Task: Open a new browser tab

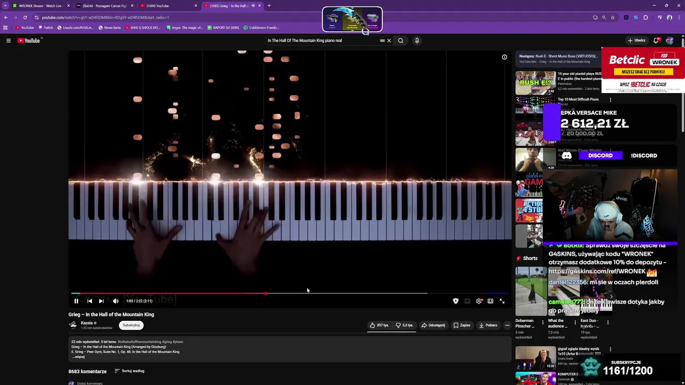Action: click(269, 6)
